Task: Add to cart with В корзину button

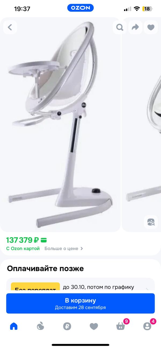Action: click(80, 303)
